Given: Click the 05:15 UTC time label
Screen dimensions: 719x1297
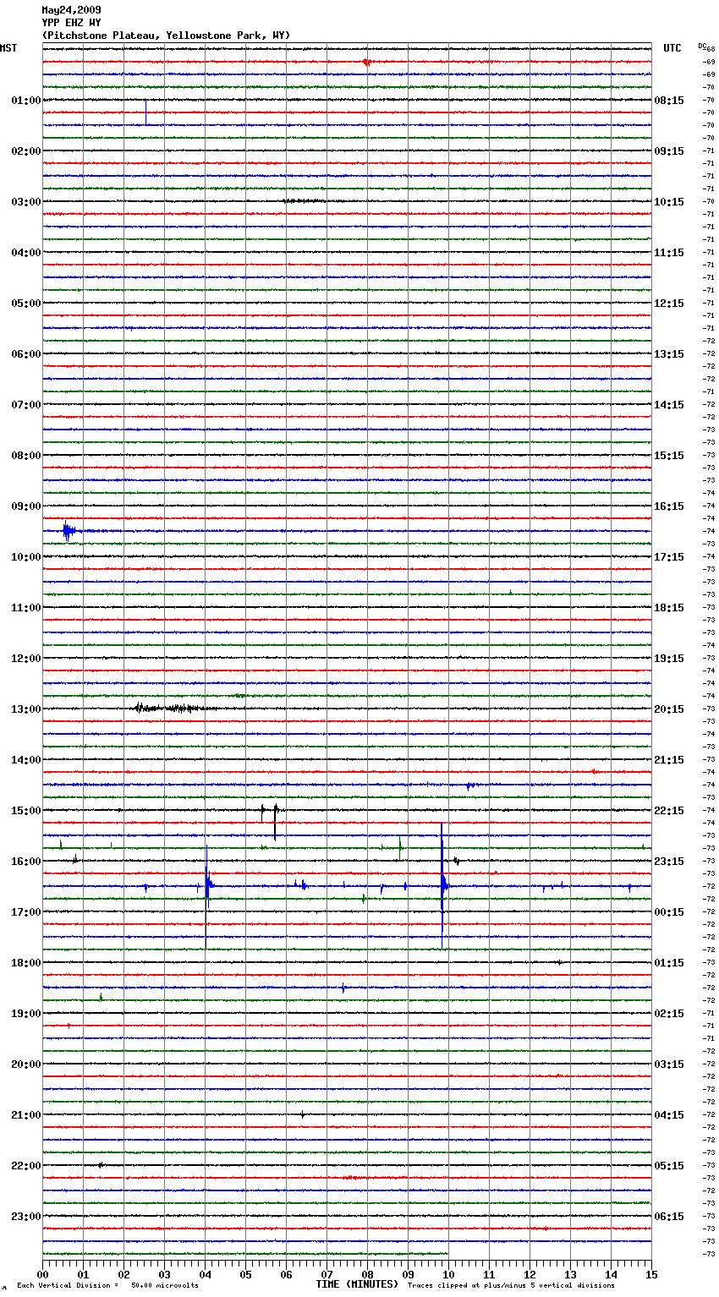Looking at the screenshot, I should [669, 1166].
